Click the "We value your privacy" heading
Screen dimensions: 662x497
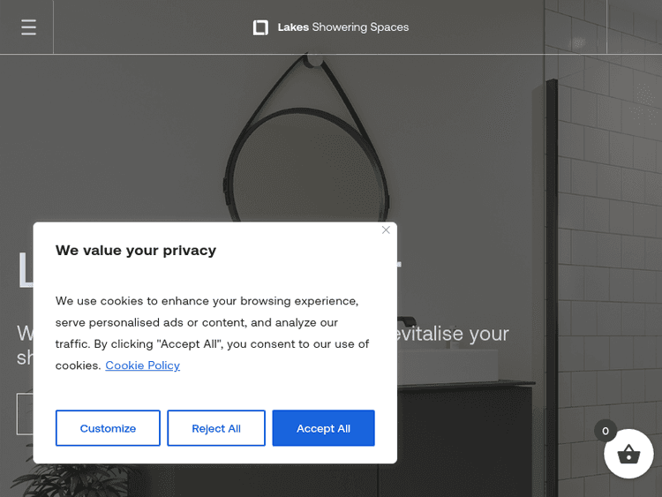(135, 251)
